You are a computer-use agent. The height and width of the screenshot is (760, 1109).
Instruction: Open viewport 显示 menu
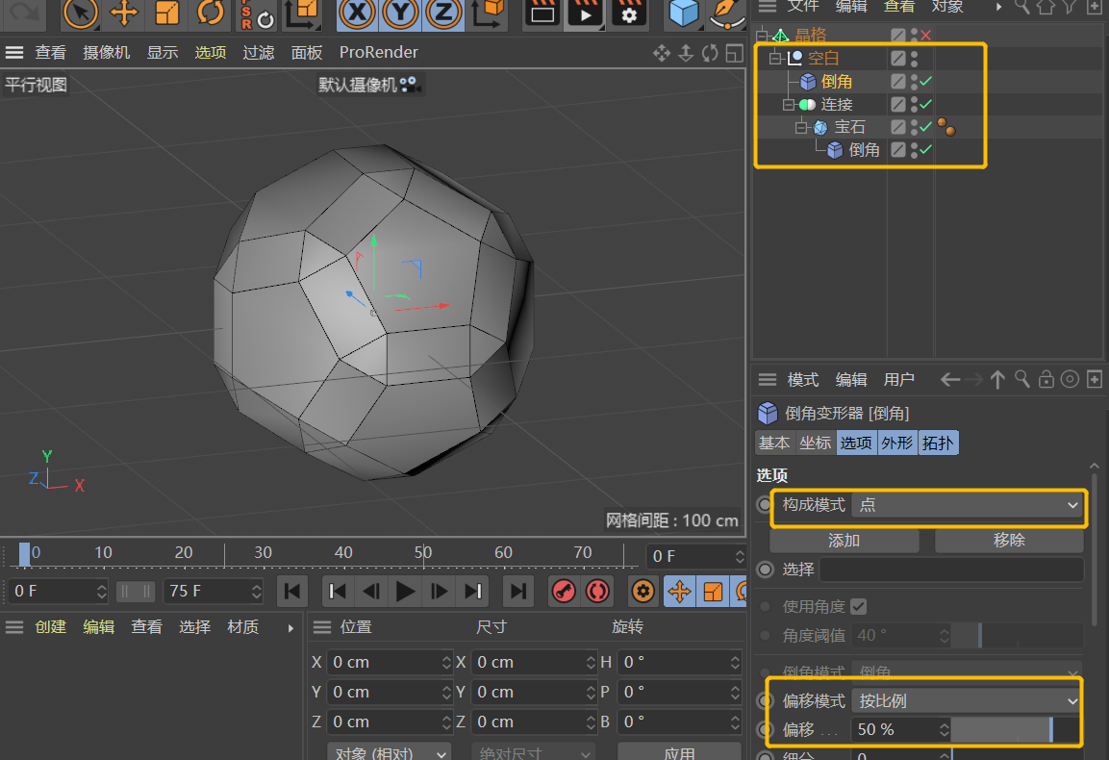pyautogui.click(x=162, y=52)
